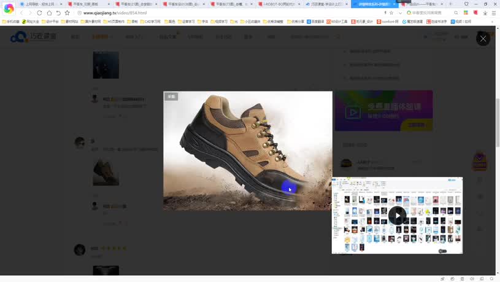Open the 90设计工具 bookmark

click(337, 22)
